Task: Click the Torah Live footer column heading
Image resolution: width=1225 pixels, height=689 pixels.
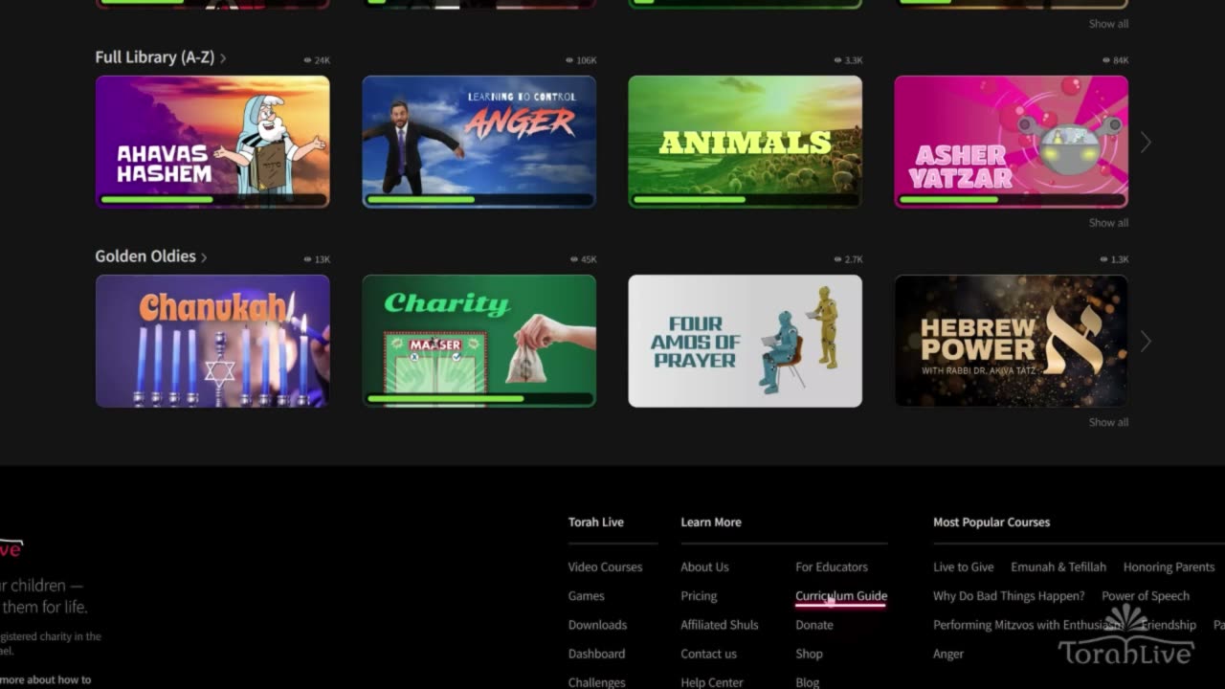Action: point(595,522)
